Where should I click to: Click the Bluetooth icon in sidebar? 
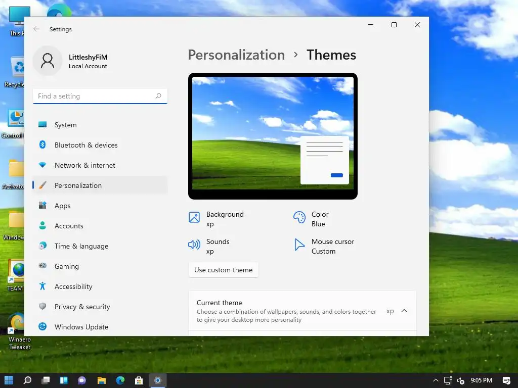pos(42,144)
